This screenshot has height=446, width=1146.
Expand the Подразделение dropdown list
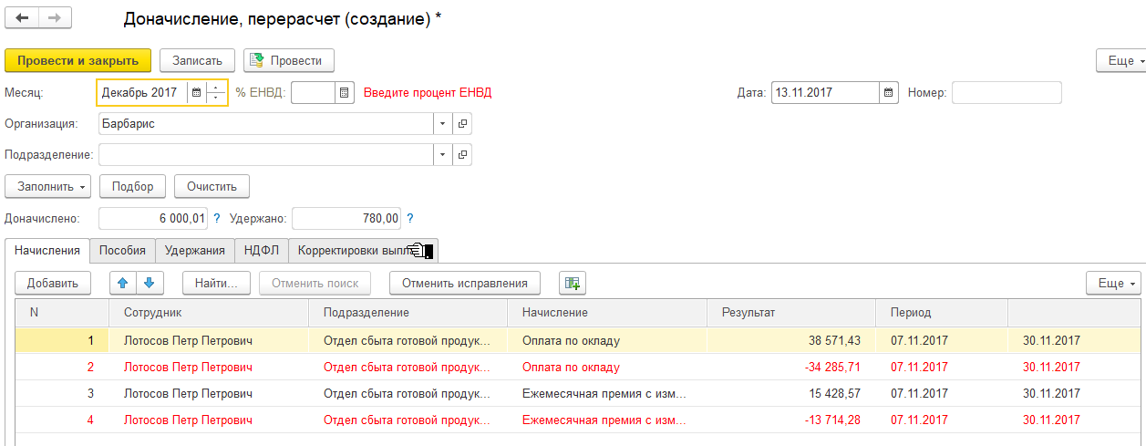pos(442,155)
